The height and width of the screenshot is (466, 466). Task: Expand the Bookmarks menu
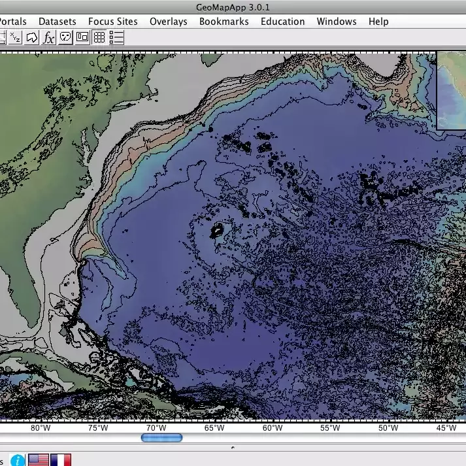[x=224, y=22]
